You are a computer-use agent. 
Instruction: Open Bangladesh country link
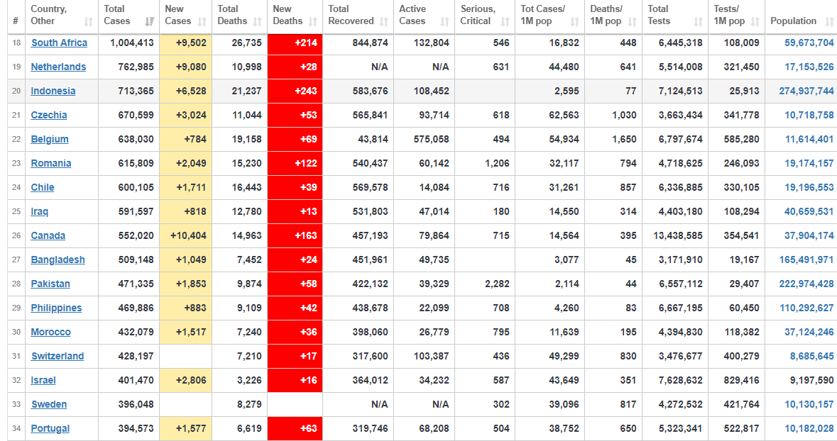point(58,259)
